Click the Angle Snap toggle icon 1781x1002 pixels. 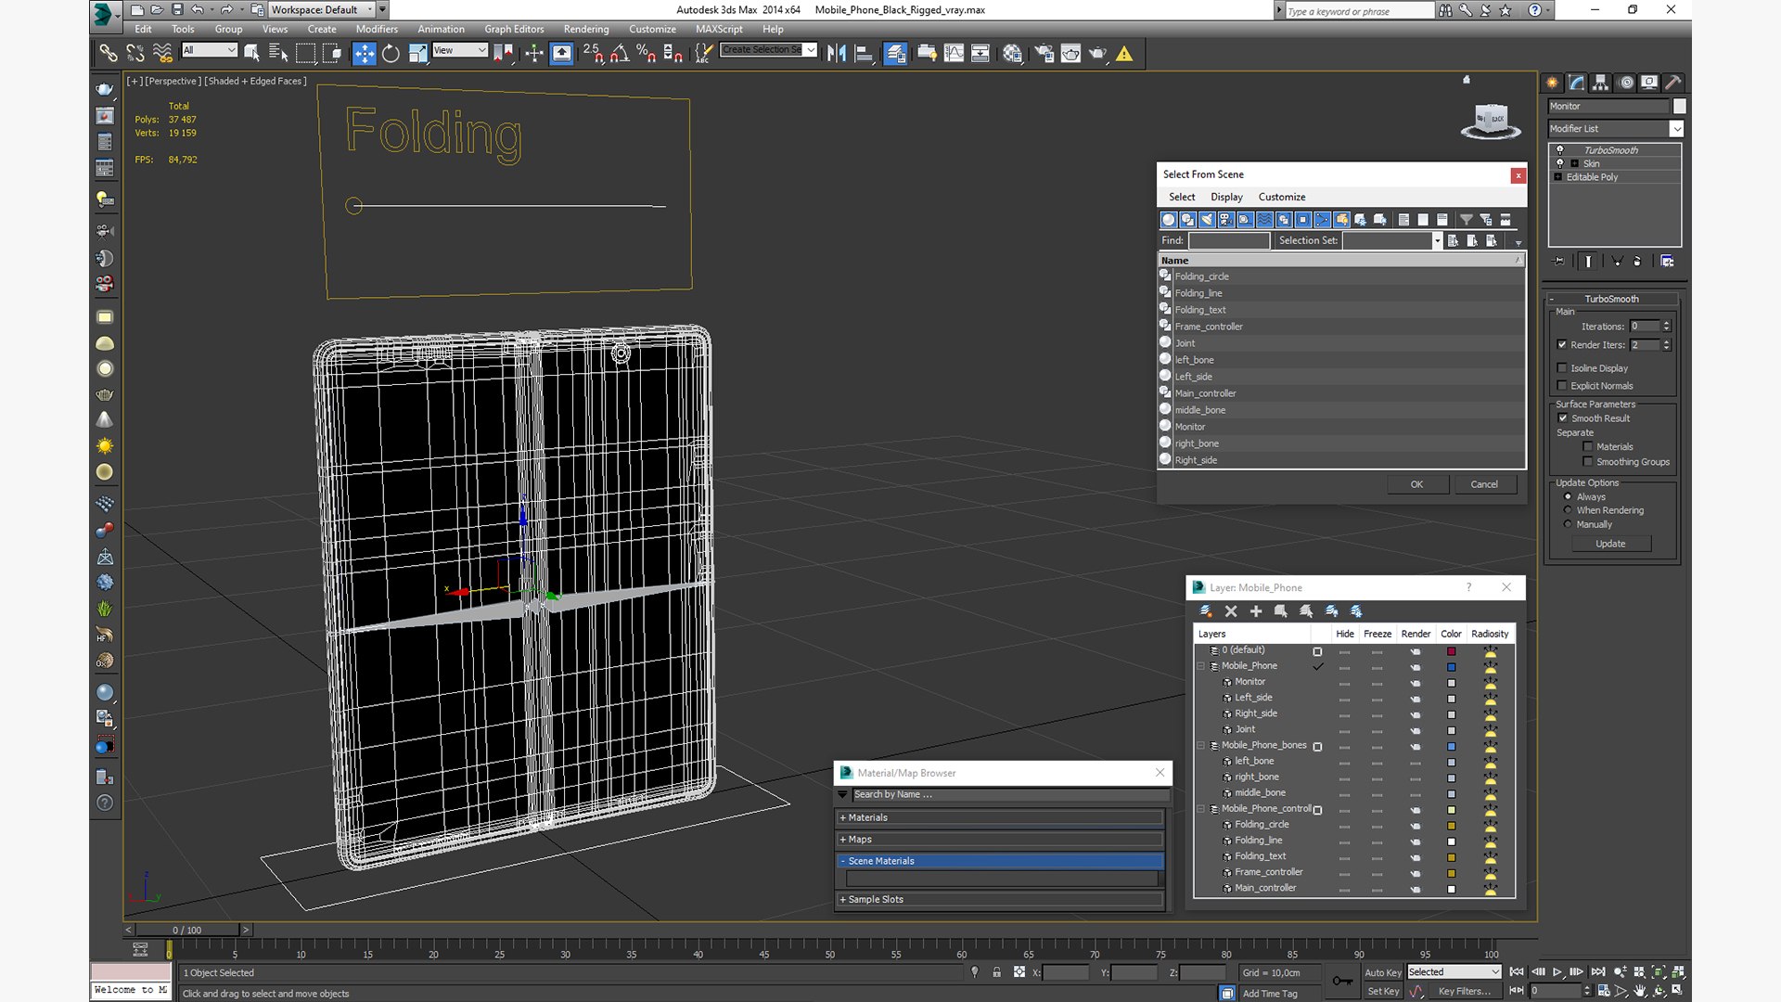point(619,54)
